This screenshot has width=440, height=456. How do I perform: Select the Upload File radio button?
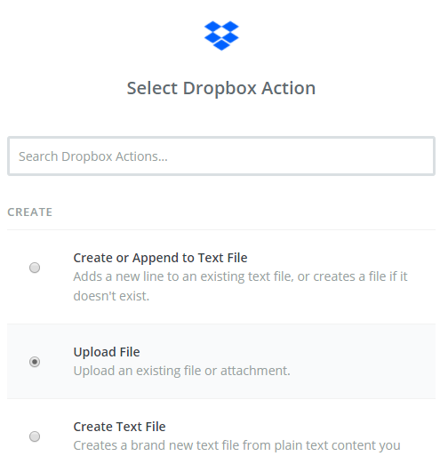tap(35, 362)
